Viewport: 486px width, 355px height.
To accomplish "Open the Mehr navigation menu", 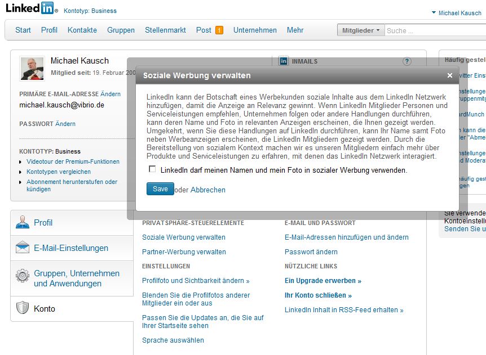I will pyautogui.click(x=295, y=30).
